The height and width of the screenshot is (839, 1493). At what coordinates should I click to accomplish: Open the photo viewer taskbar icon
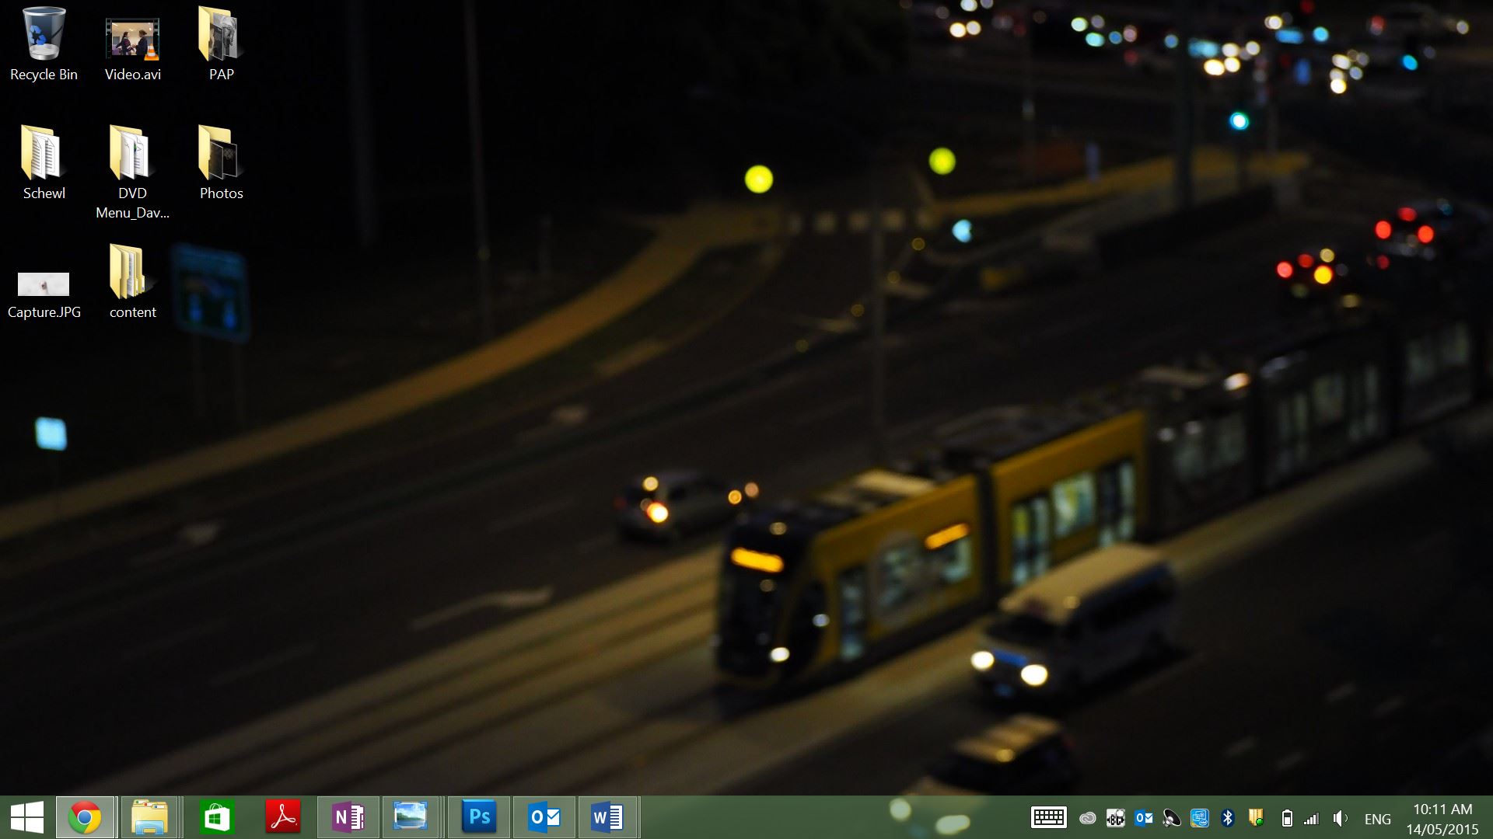pyautogui.click(x=411, y=817)
